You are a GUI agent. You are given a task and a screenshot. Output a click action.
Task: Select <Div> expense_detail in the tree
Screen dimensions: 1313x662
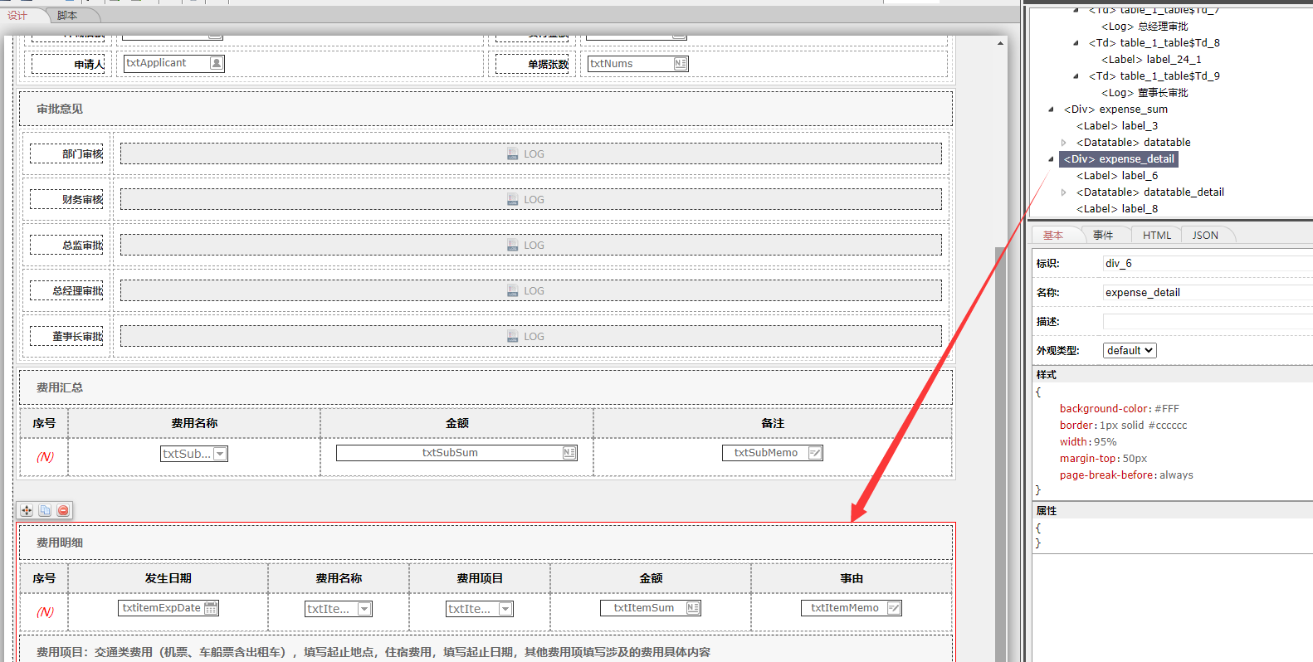[1119, 159]
